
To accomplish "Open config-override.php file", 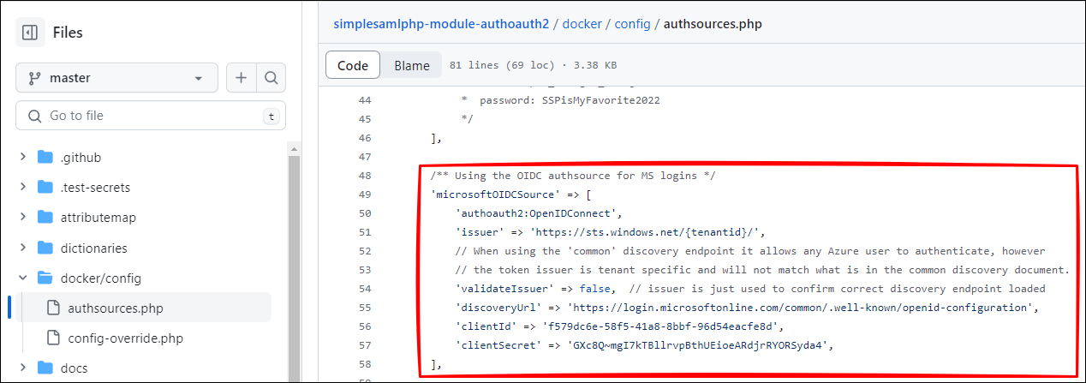I will pos(125,338).
